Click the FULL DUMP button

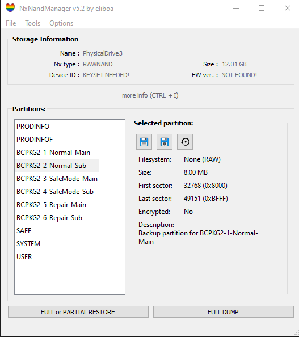pyautogui.click(x=224, y=312)
